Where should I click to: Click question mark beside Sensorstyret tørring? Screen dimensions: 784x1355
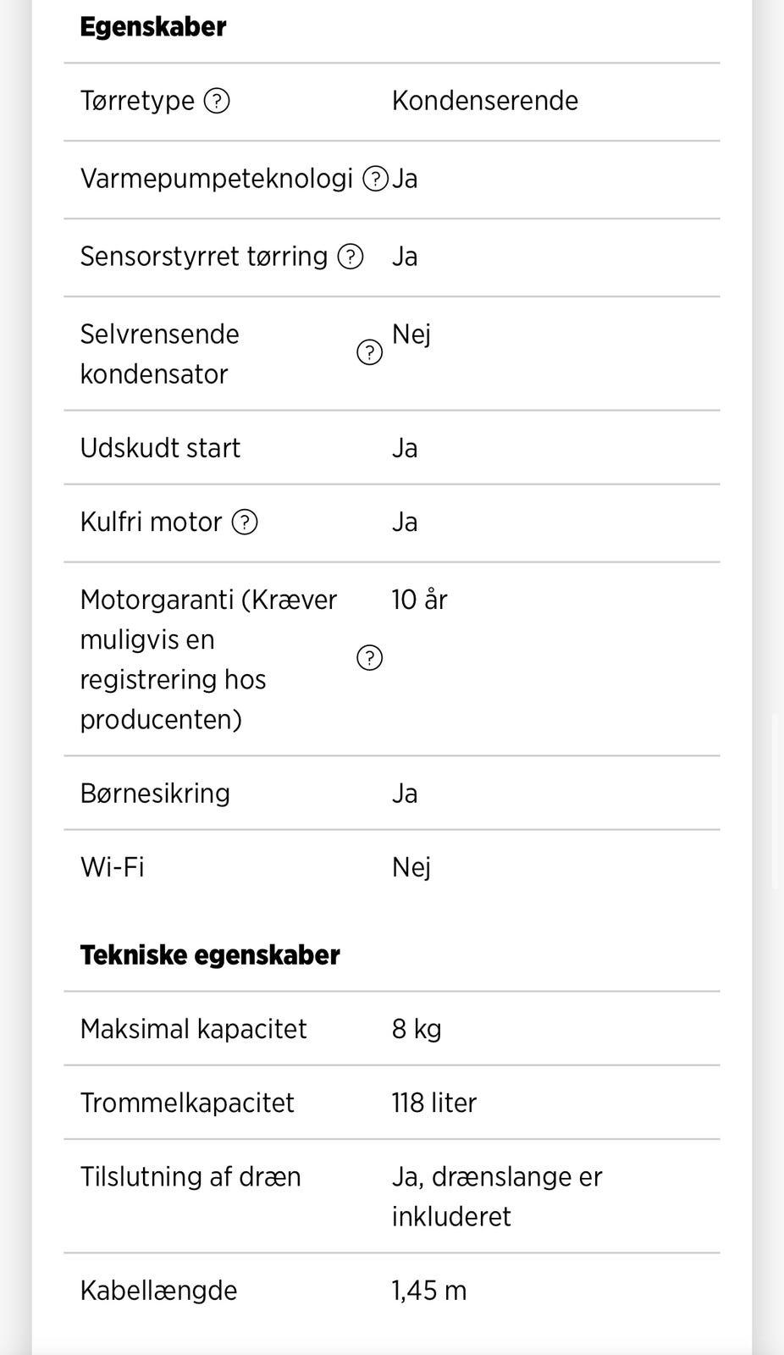coord(351,257)
